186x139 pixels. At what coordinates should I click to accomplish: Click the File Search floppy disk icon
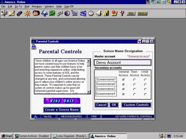[x=44, y=13]
